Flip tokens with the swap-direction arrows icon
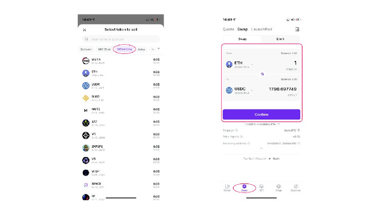Image resolution: width=383 pixels, height=215 pixels. [x=262, y=74]
